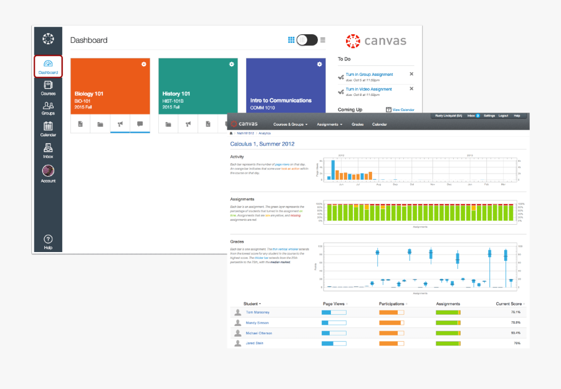Click Mandy Simson's Page Views bar
The height and width of the screenshot is (389, 561).
tap(333, 322)
